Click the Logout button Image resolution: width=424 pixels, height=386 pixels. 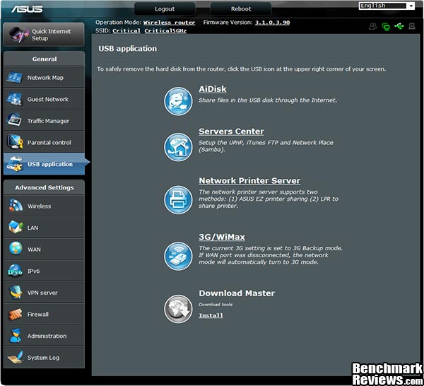[x=165, y=9]
